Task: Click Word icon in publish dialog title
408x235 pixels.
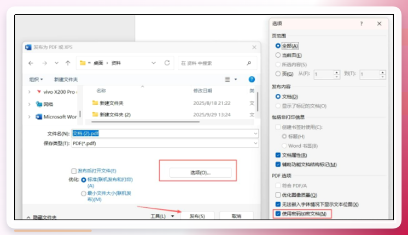Action: tap(28, 47)
